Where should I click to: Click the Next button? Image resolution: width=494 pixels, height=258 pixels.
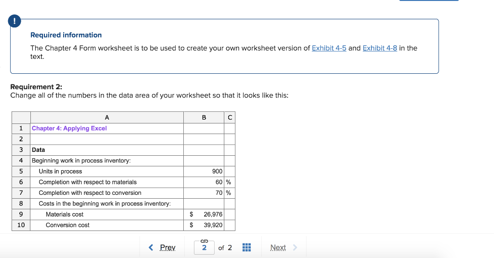pos(278,247)
